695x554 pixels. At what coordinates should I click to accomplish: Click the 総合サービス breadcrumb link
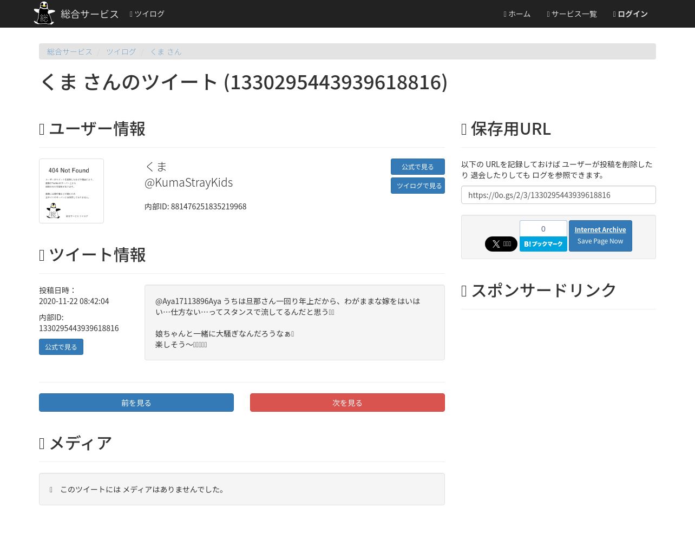(x=70, y=51)
